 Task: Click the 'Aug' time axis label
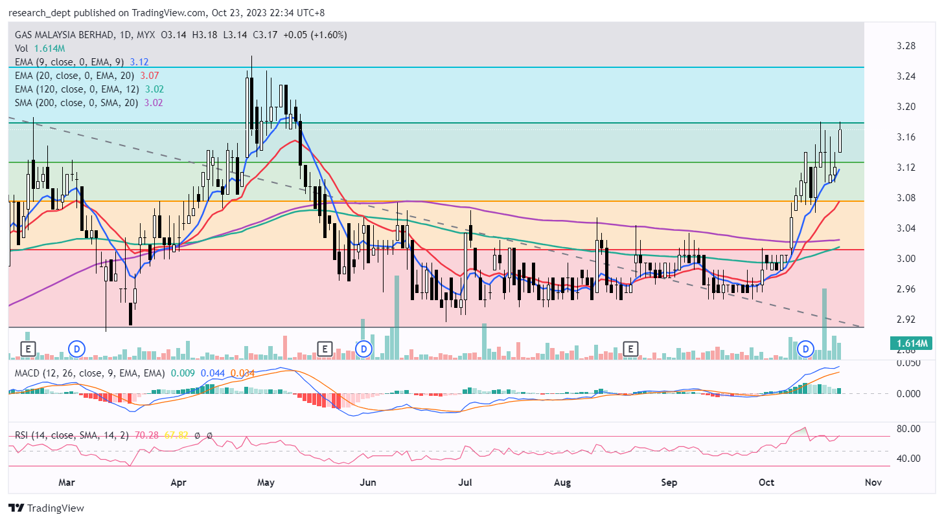click(563, 483)
